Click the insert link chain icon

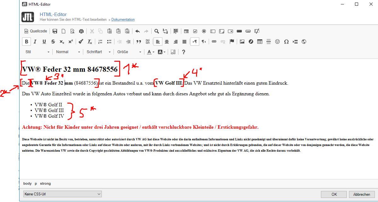click(x=214, y=42)
